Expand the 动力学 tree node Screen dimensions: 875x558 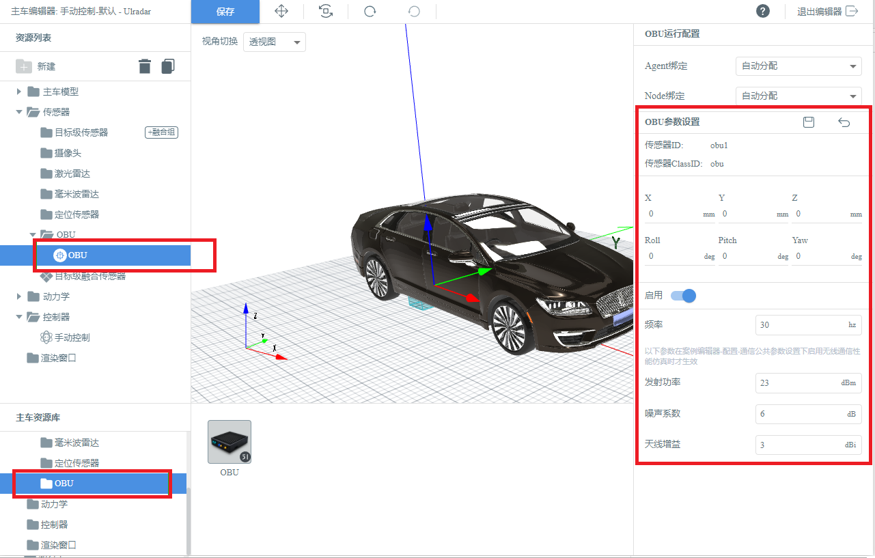(x=19, y=296)
